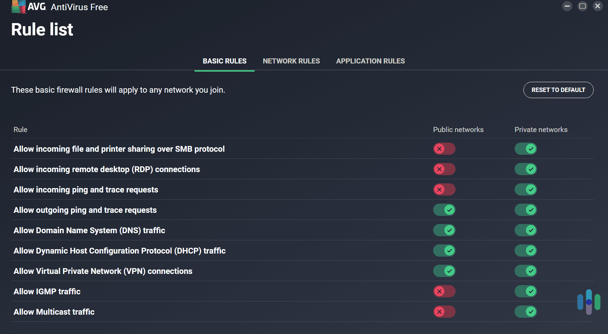
Task: Allow Multicast traffic on public networks
Action: 444,312
